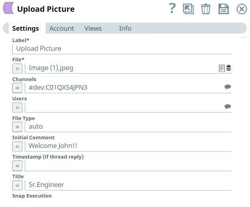Screen dimensions: 250x207
Task: Switch to the Info tab
Action: (125, 28)
